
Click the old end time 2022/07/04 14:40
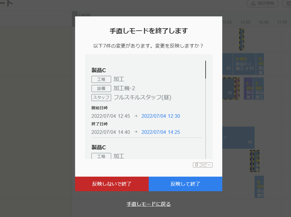[111, 132]
